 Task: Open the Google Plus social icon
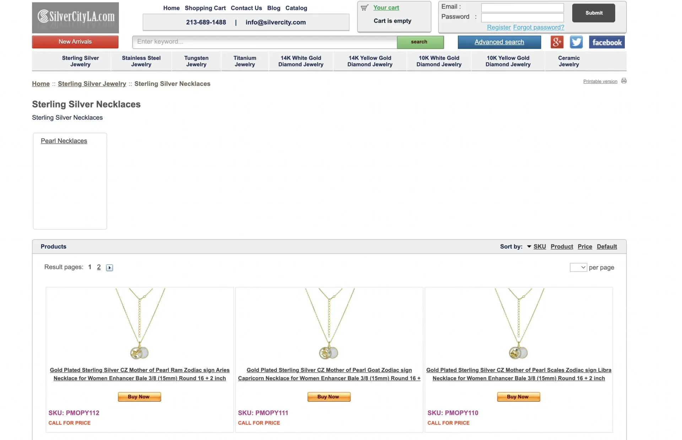[557, 42]
